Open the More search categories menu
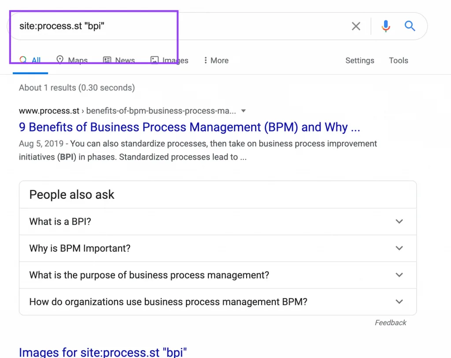This screenshot has width=451, height=358. pos(216,60)
